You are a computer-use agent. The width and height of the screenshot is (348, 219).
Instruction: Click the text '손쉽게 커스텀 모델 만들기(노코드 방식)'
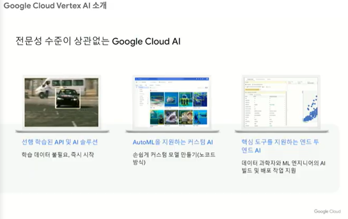click(x=174, y=158)
